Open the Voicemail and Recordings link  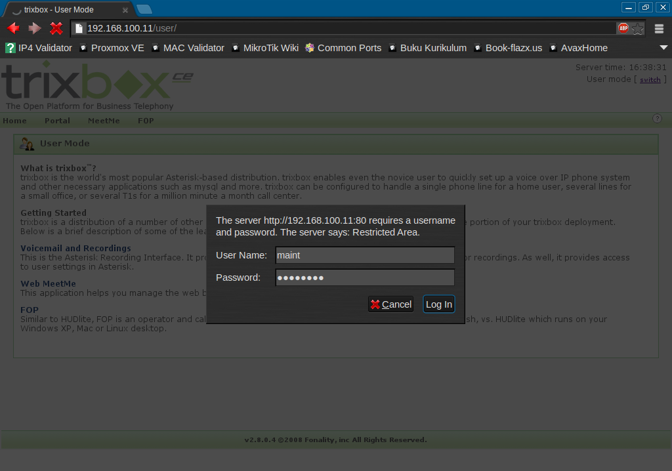click(76, 248)
